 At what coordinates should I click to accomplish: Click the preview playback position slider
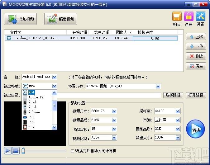pos(24,151)
